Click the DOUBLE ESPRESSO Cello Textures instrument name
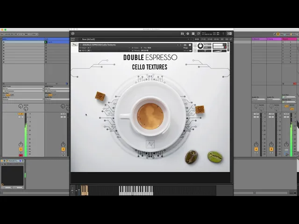The image size is (299, 224). [x=99, y=45]
